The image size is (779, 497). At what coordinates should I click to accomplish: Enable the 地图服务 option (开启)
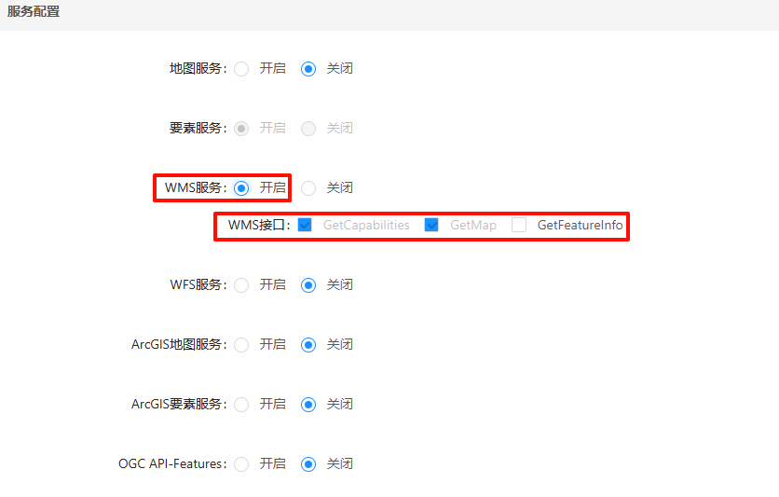241,69
